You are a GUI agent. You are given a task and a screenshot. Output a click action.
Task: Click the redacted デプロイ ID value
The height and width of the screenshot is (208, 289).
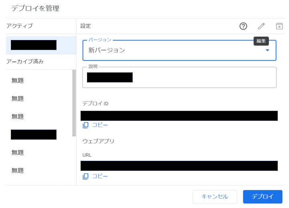[179, 116]
